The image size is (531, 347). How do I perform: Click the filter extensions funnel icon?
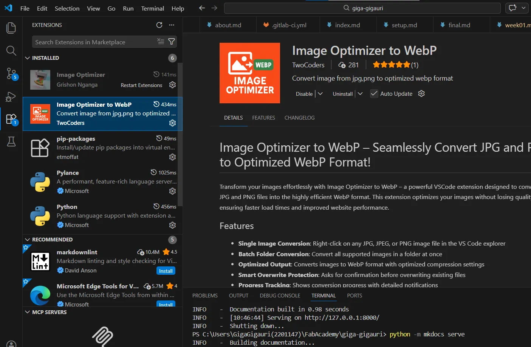click(172, 42)
